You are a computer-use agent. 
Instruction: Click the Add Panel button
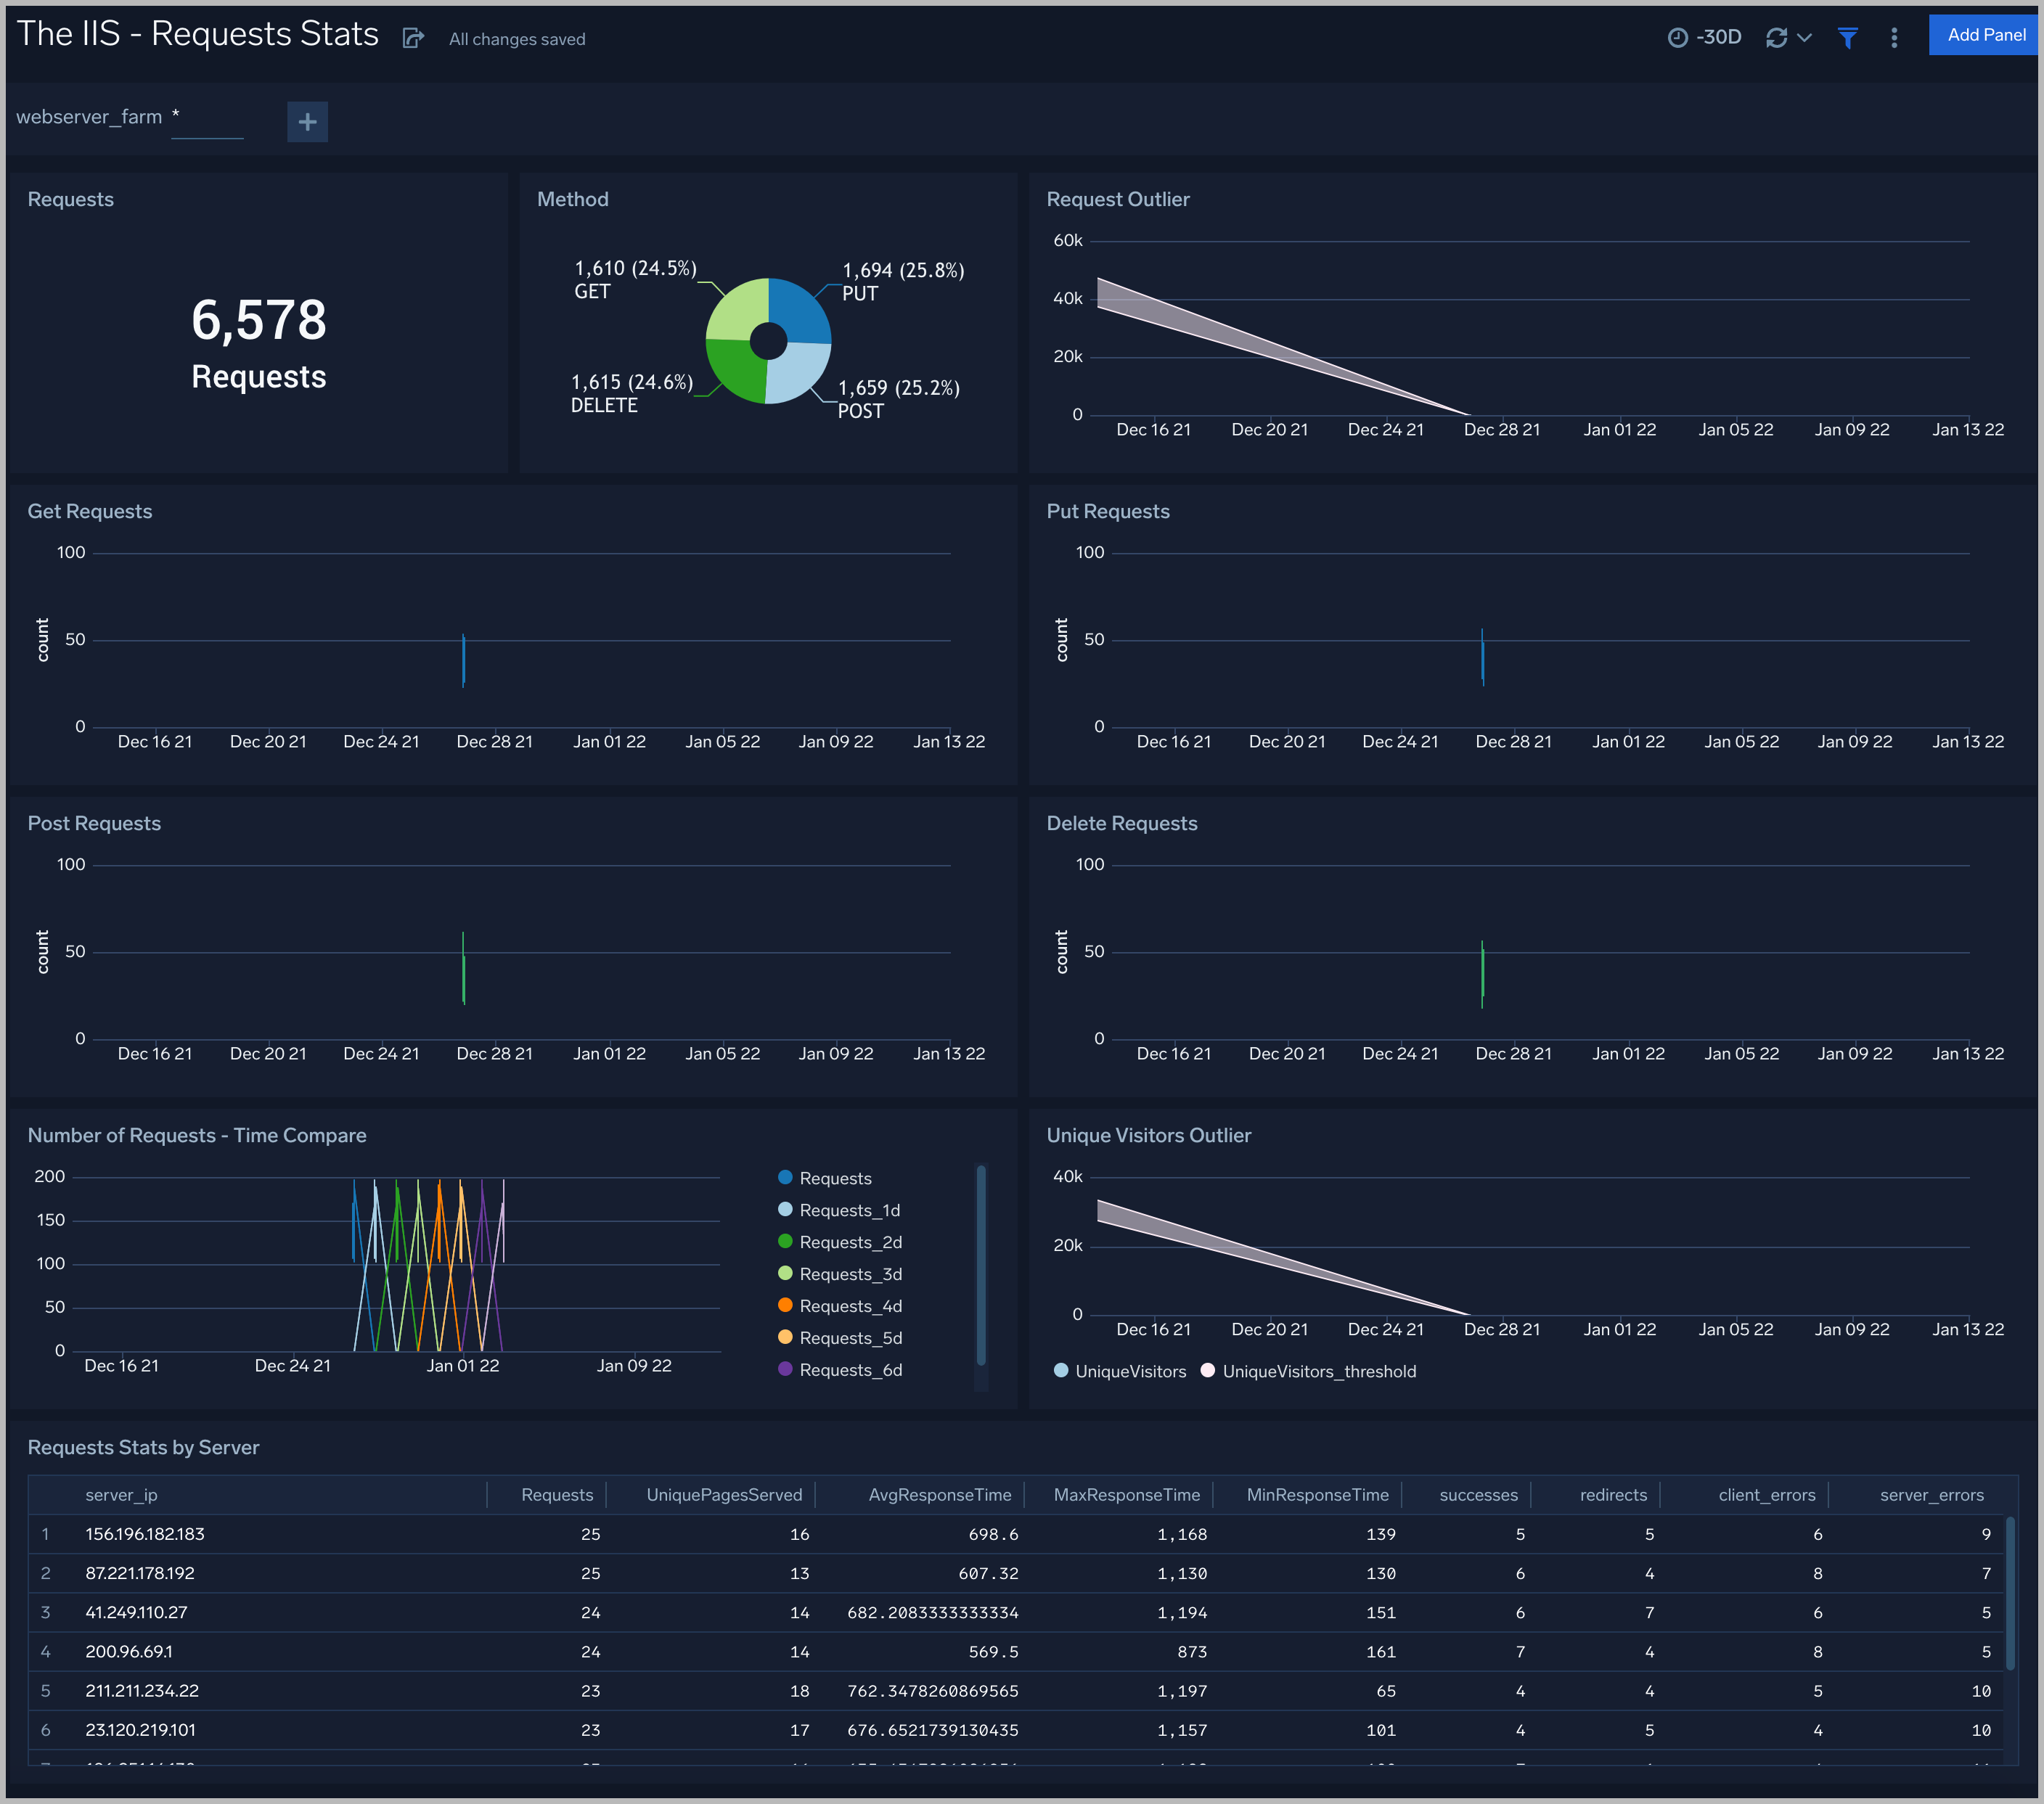(x=1984, y=34)
